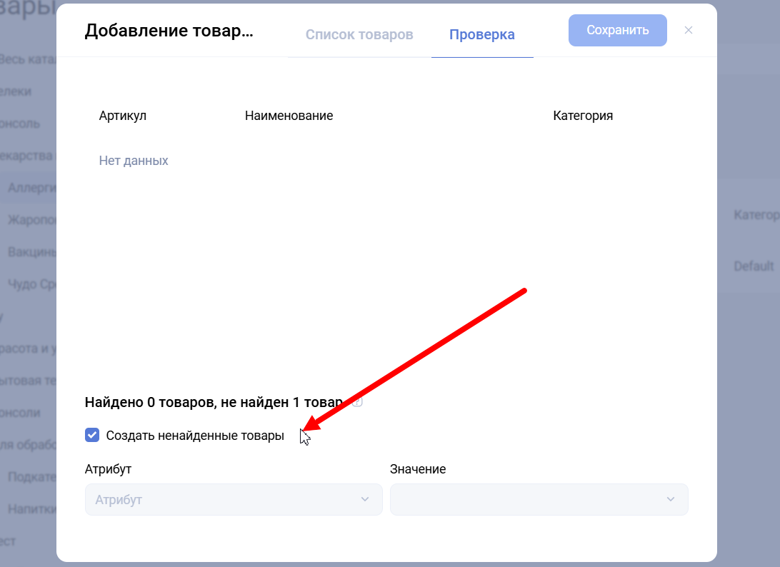
Task: Click the Артикул column header
Action: click(123, 116)
